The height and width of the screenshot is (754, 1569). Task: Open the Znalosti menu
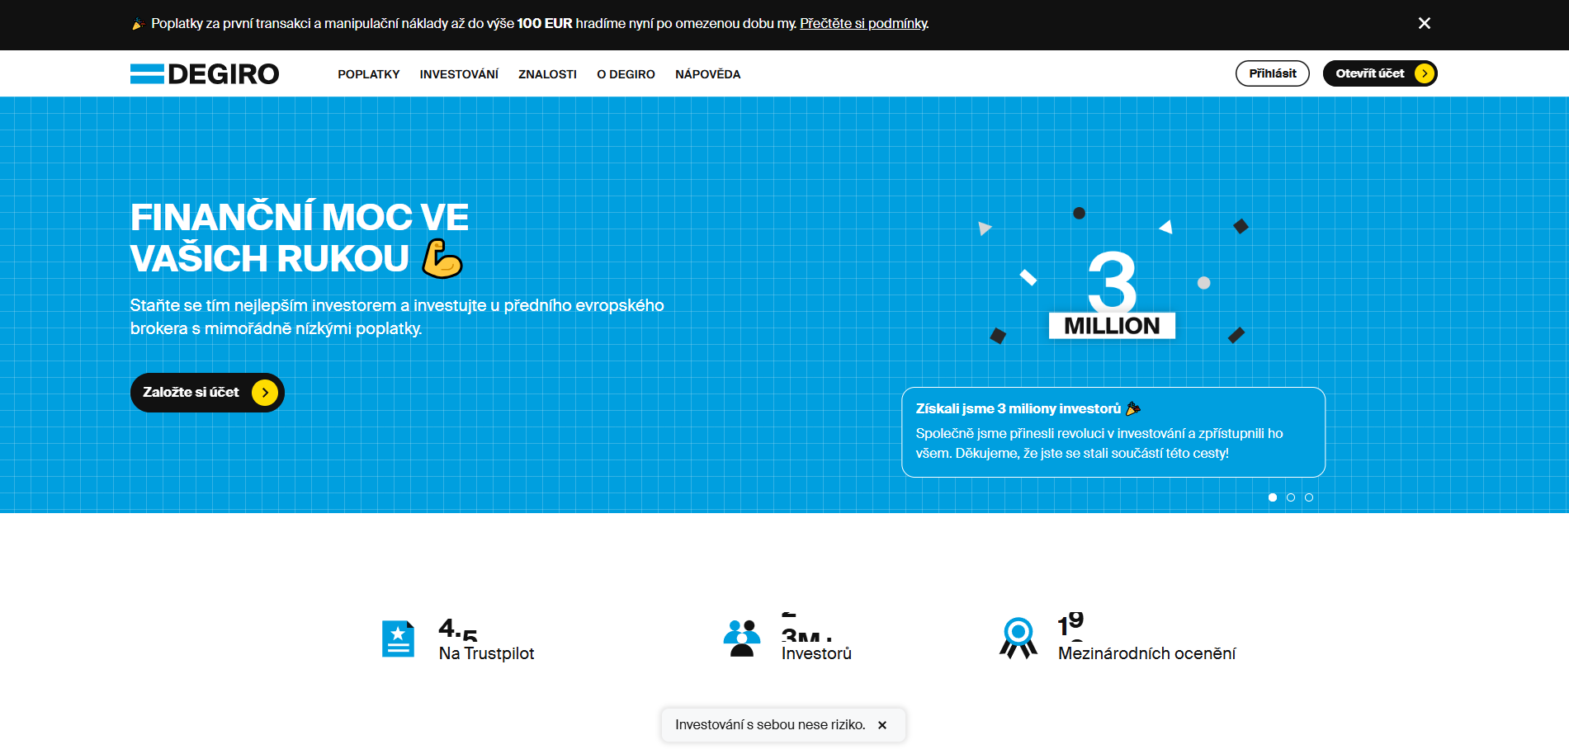tap(547, 74)
